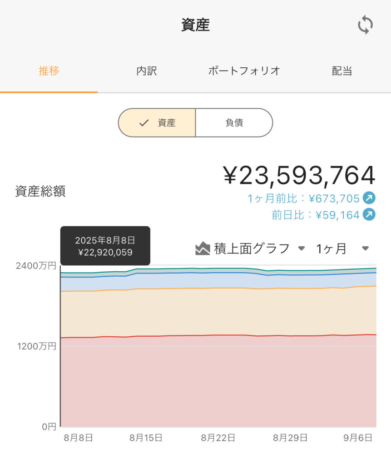
Task: Tap the arrow icon beside 1ヶ月前比
Action: coord(369,198)
